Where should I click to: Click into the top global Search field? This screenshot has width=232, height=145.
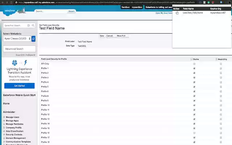51,11
